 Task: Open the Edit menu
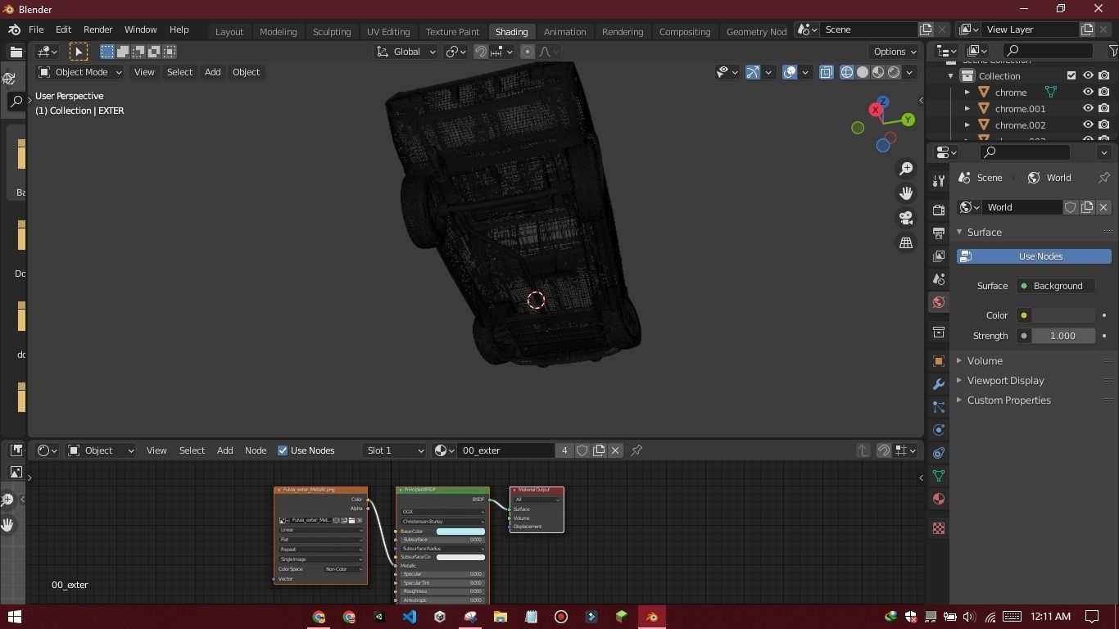click(63, 29)
